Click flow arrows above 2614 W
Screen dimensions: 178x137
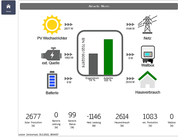pos(130,78)
